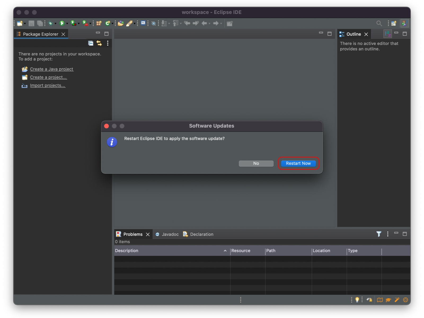Expand the Forward navigation history dropdown

pos(221,24)
